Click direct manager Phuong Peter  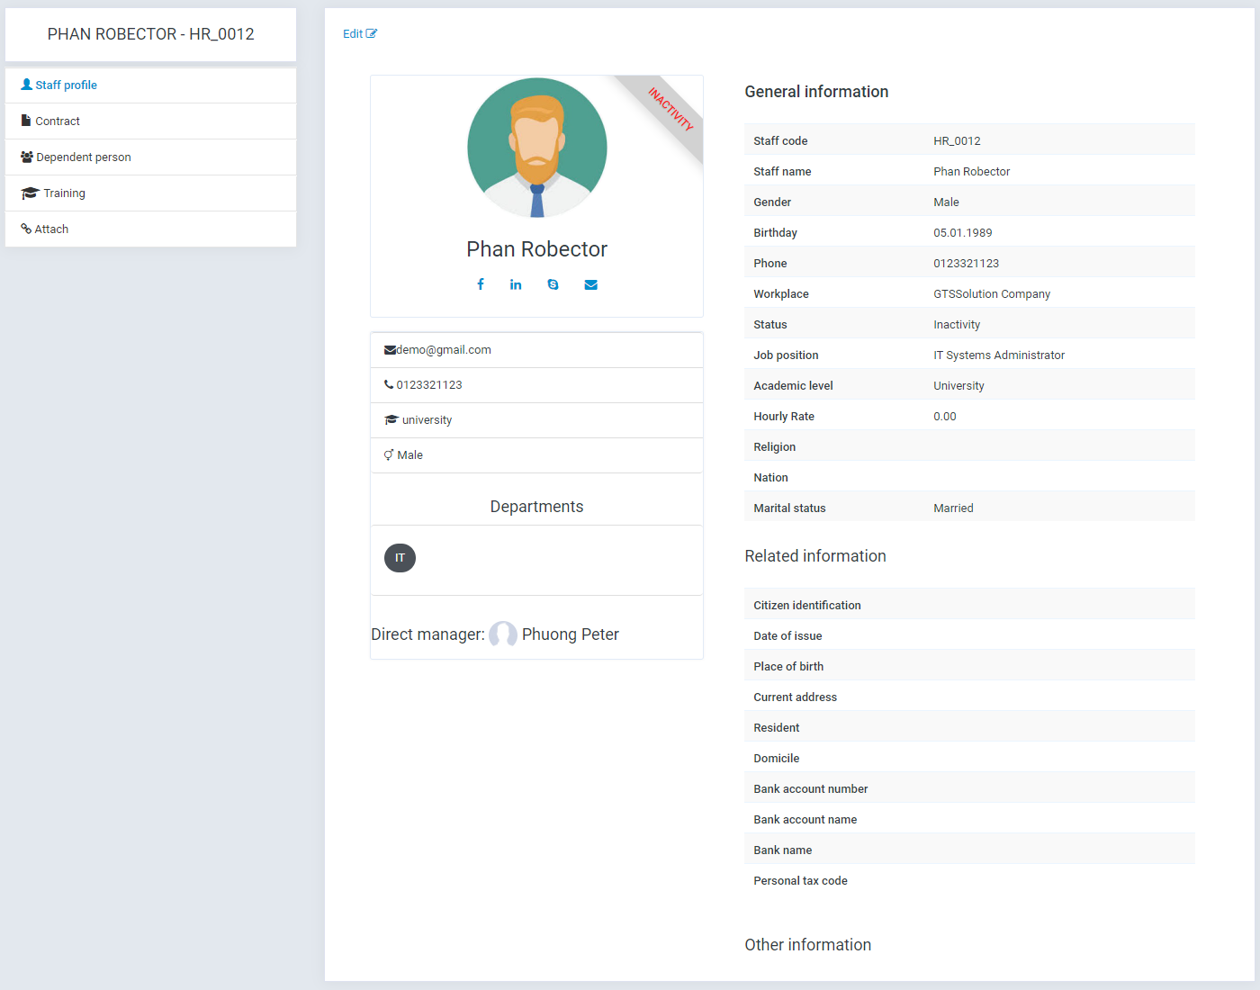(x=571, y=634)
